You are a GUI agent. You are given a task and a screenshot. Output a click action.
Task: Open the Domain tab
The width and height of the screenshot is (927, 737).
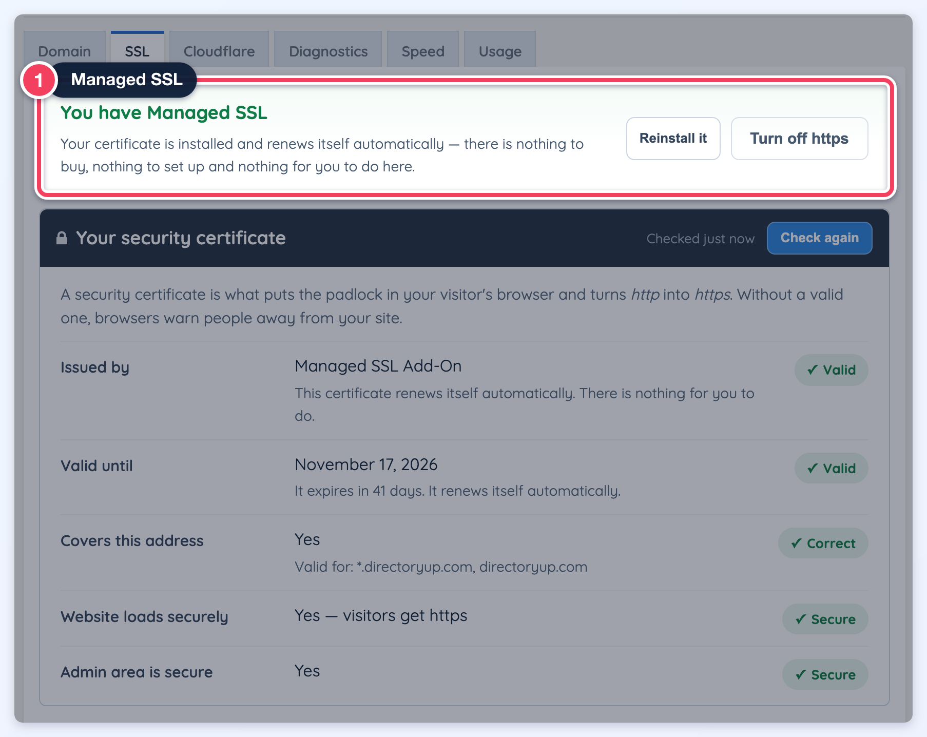point(65,49)
